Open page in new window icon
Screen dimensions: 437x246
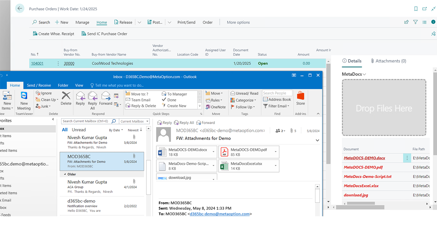point(424,9)
